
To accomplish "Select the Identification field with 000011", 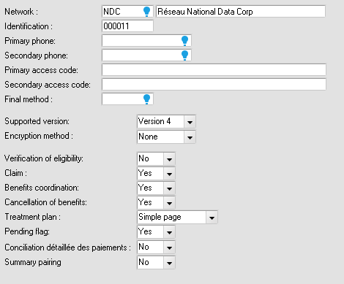I will 127,26.
